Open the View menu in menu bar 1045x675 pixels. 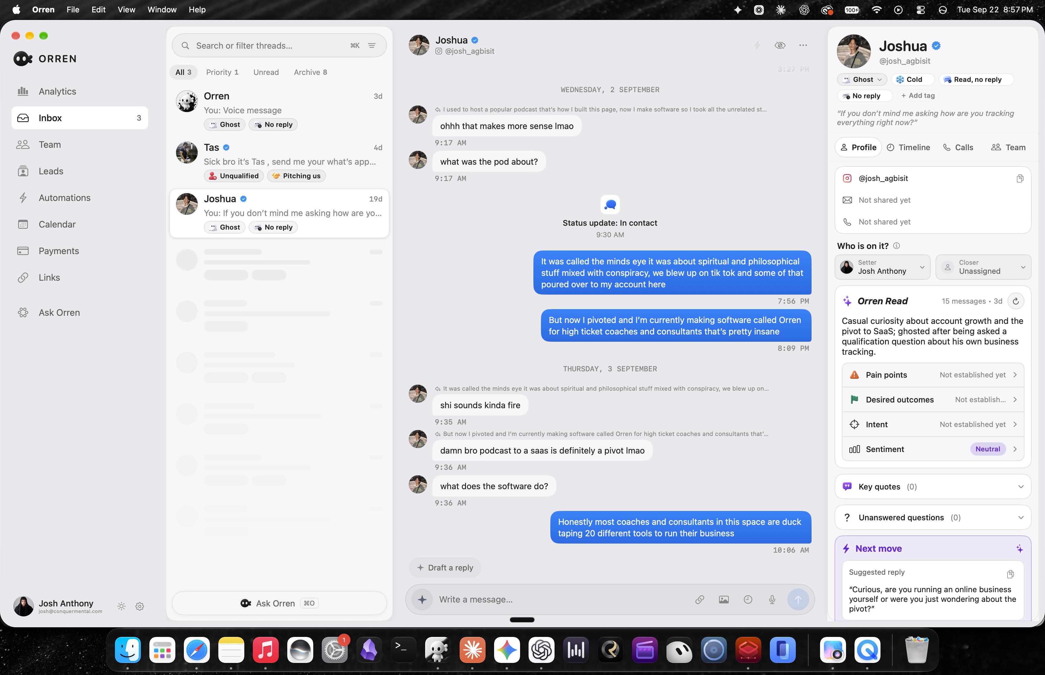(126, 10)
